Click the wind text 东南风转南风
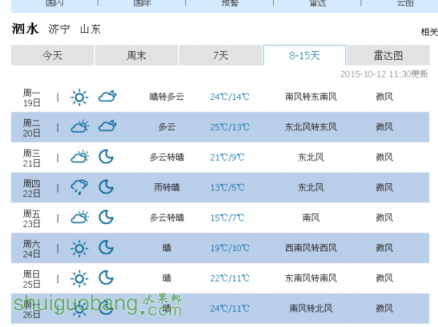 (311, 278)
